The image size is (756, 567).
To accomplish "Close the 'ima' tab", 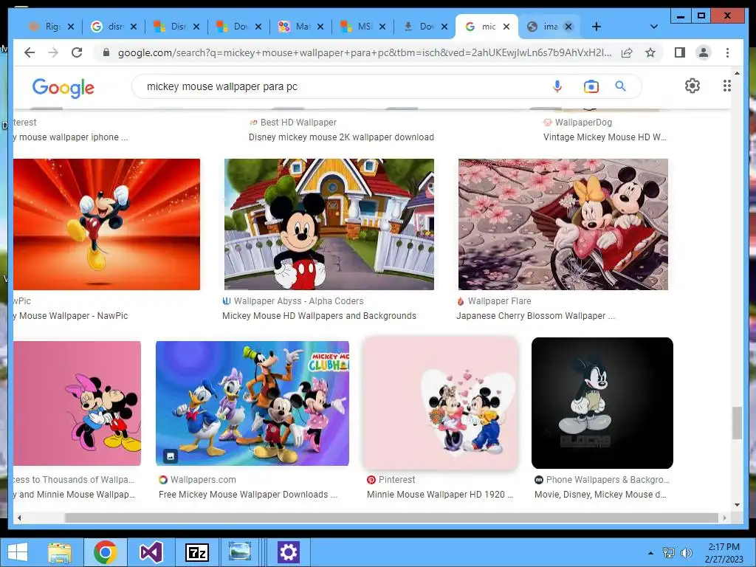I will 568,27.
